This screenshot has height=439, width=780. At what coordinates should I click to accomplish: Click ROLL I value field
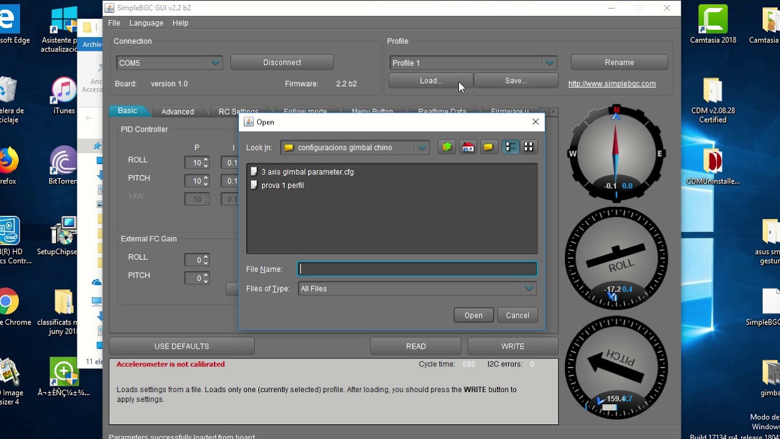[x=232, y=163]
